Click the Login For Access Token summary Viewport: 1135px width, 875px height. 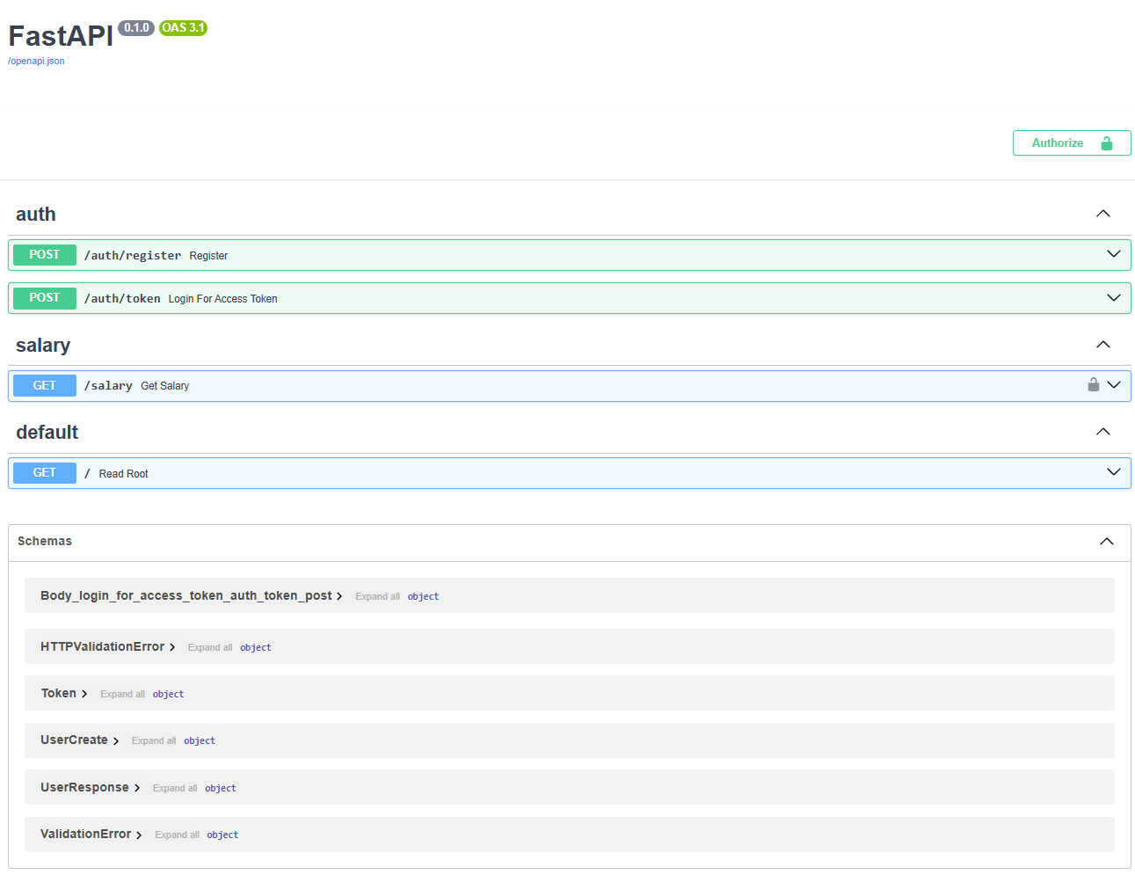click(x=223, y=299)
